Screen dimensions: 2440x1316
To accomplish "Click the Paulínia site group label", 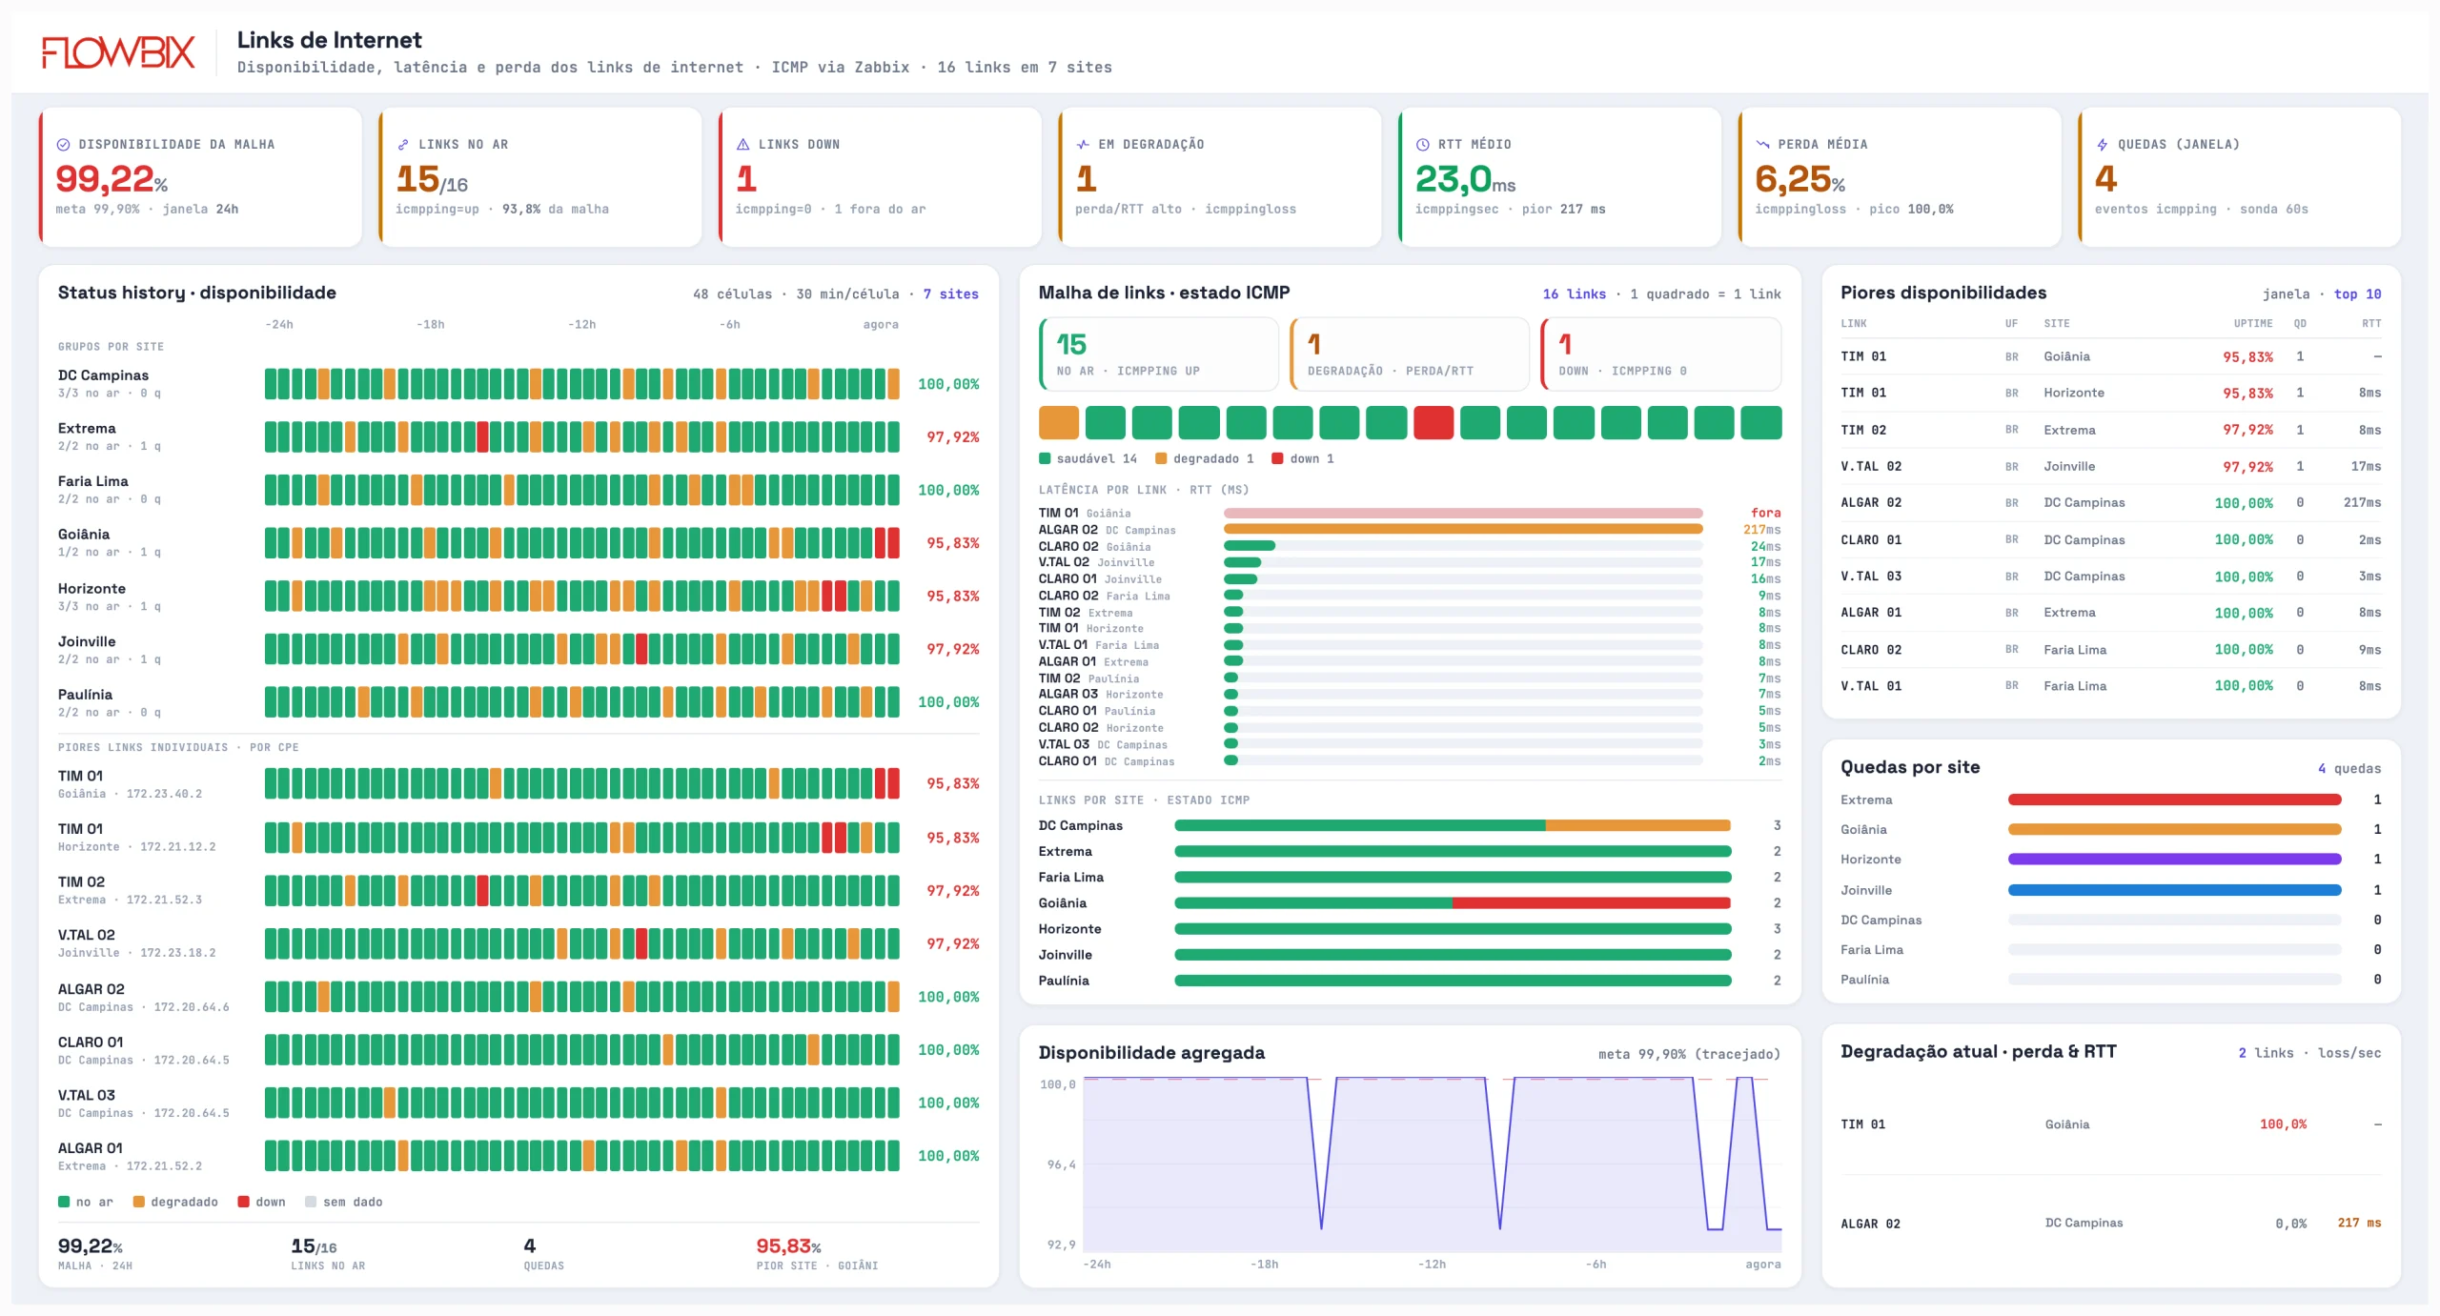I will coord(85,695).
